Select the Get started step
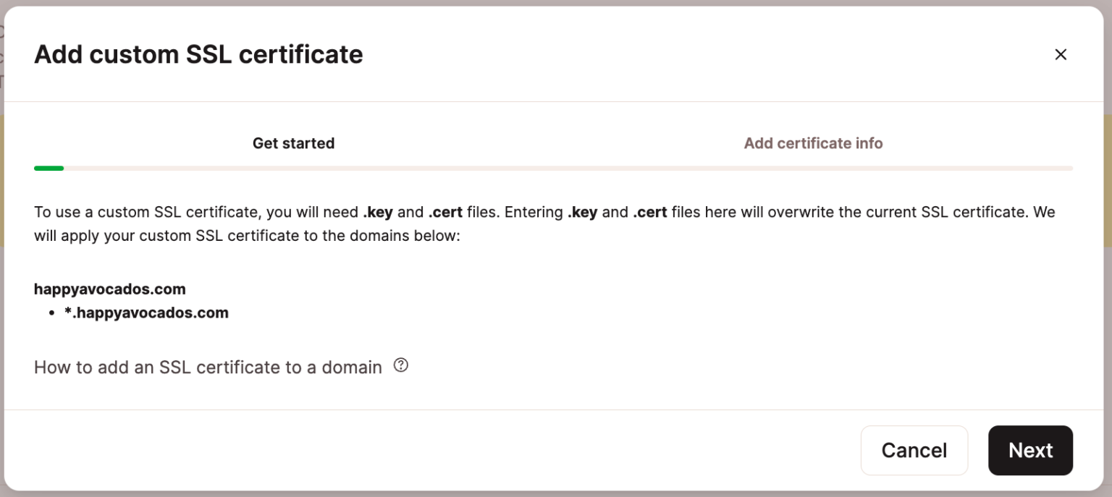The width and height of the screenshot is (1112, 497). coord(293,143)
